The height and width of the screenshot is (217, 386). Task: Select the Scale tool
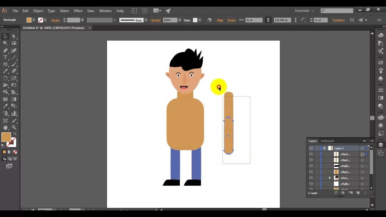click(14, 78)
